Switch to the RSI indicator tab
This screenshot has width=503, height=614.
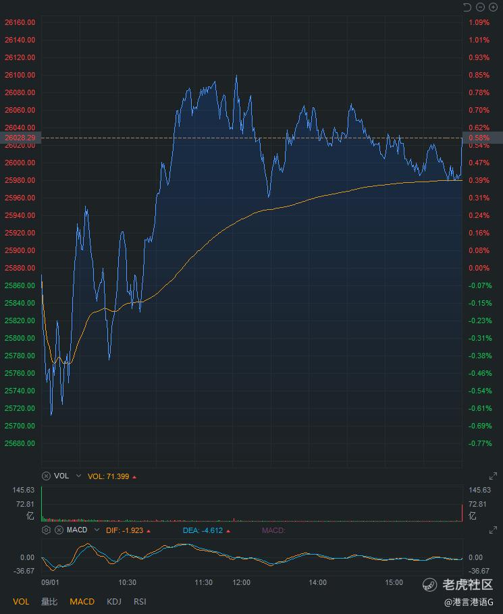point(140,601)
